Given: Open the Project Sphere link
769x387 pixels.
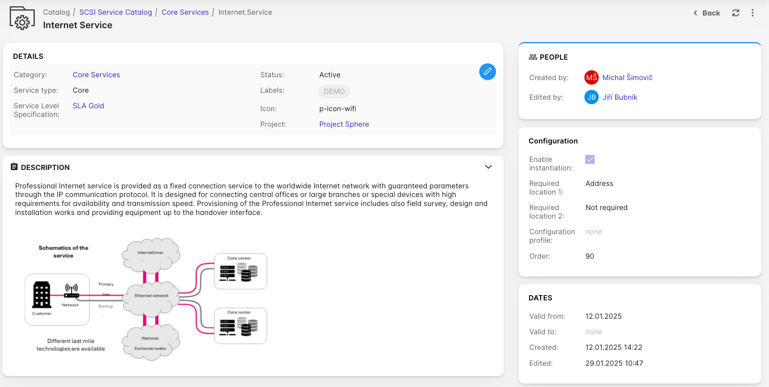Looking at the screenshot, I should click(x=344, y=124).
